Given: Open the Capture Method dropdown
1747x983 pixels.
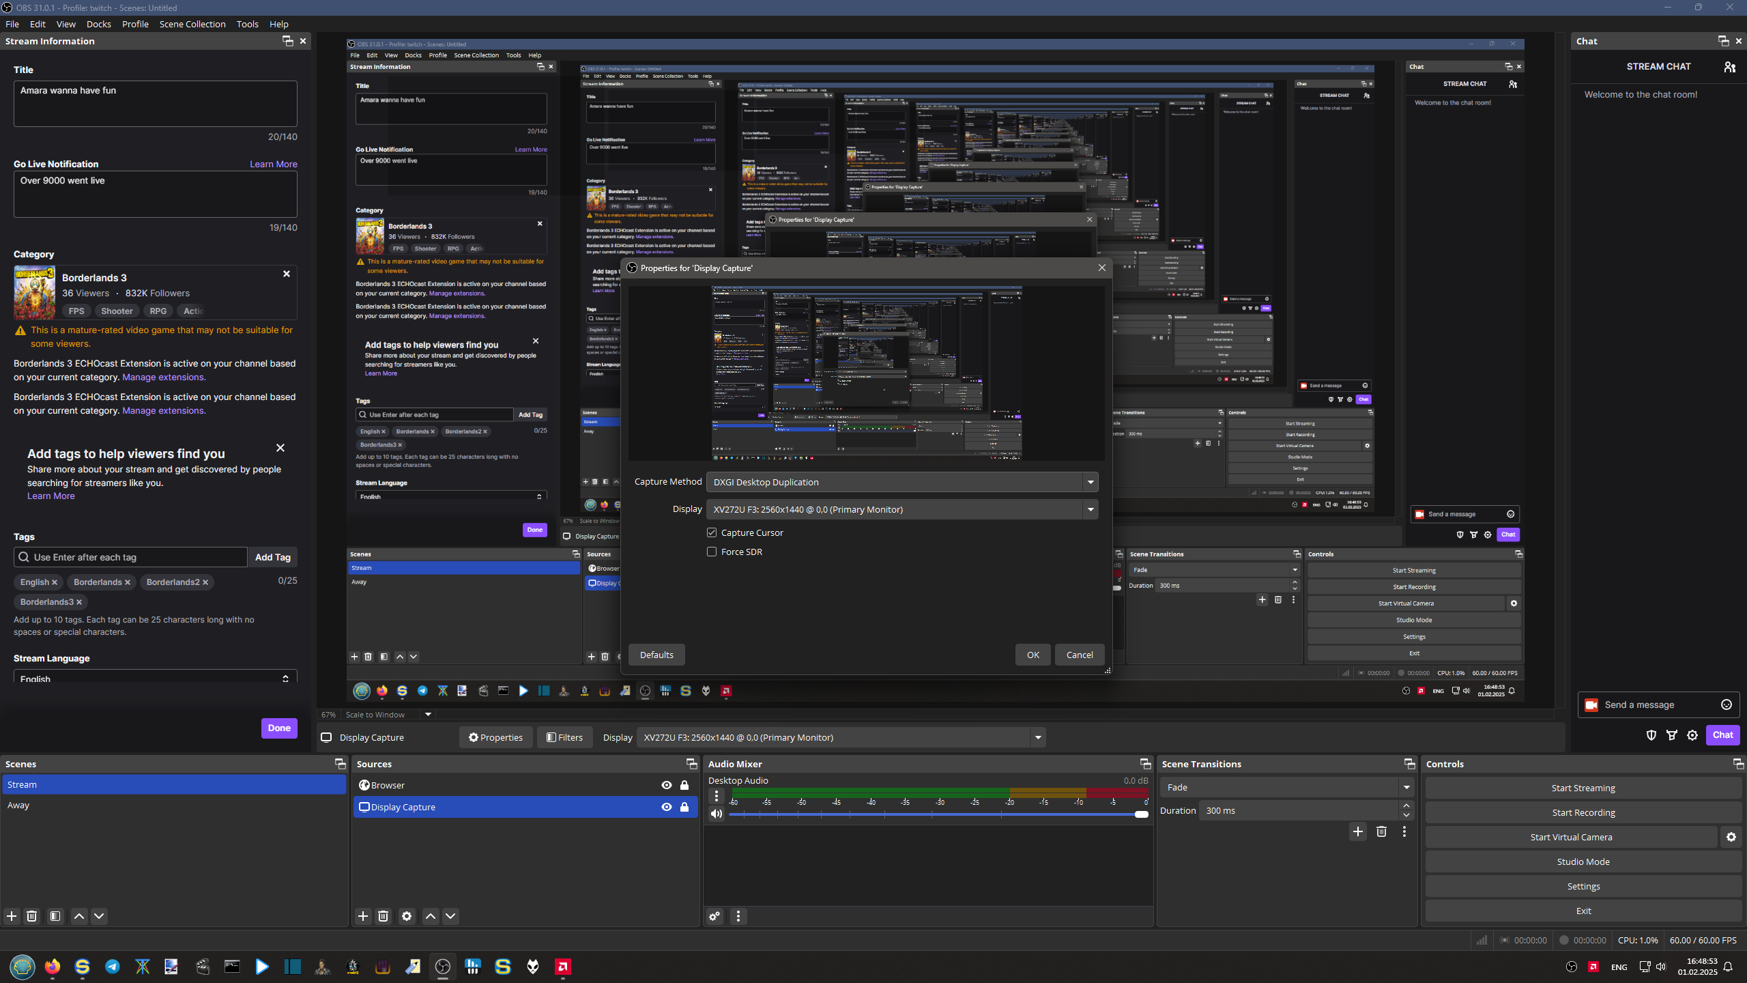Looking at the screenshot, I should tap(901, 482).
